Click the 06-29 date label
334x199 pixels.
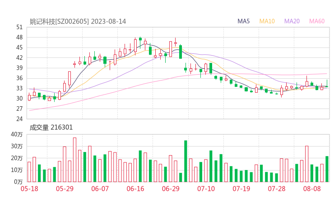coord(171,189)
